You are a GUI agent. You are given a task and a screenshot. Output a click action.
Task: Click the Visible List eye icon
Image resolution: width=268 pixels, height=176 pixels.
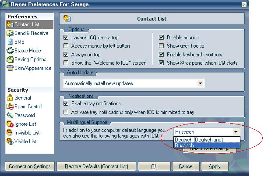click(x=10, y=141)
